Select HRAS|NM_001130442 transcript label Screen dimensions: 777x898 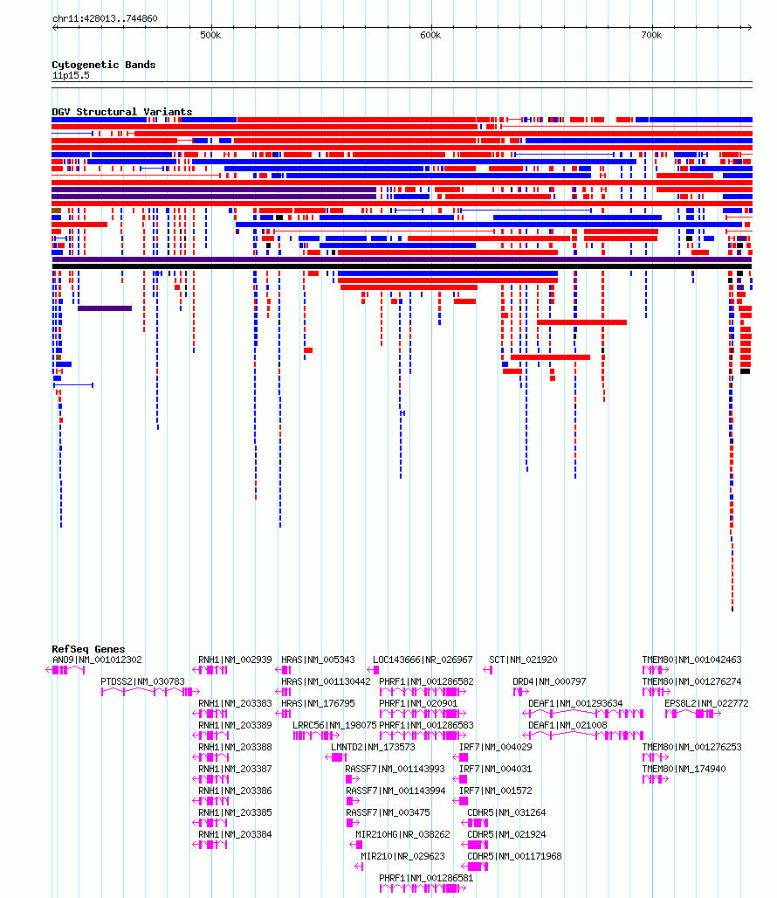point(326,681)
